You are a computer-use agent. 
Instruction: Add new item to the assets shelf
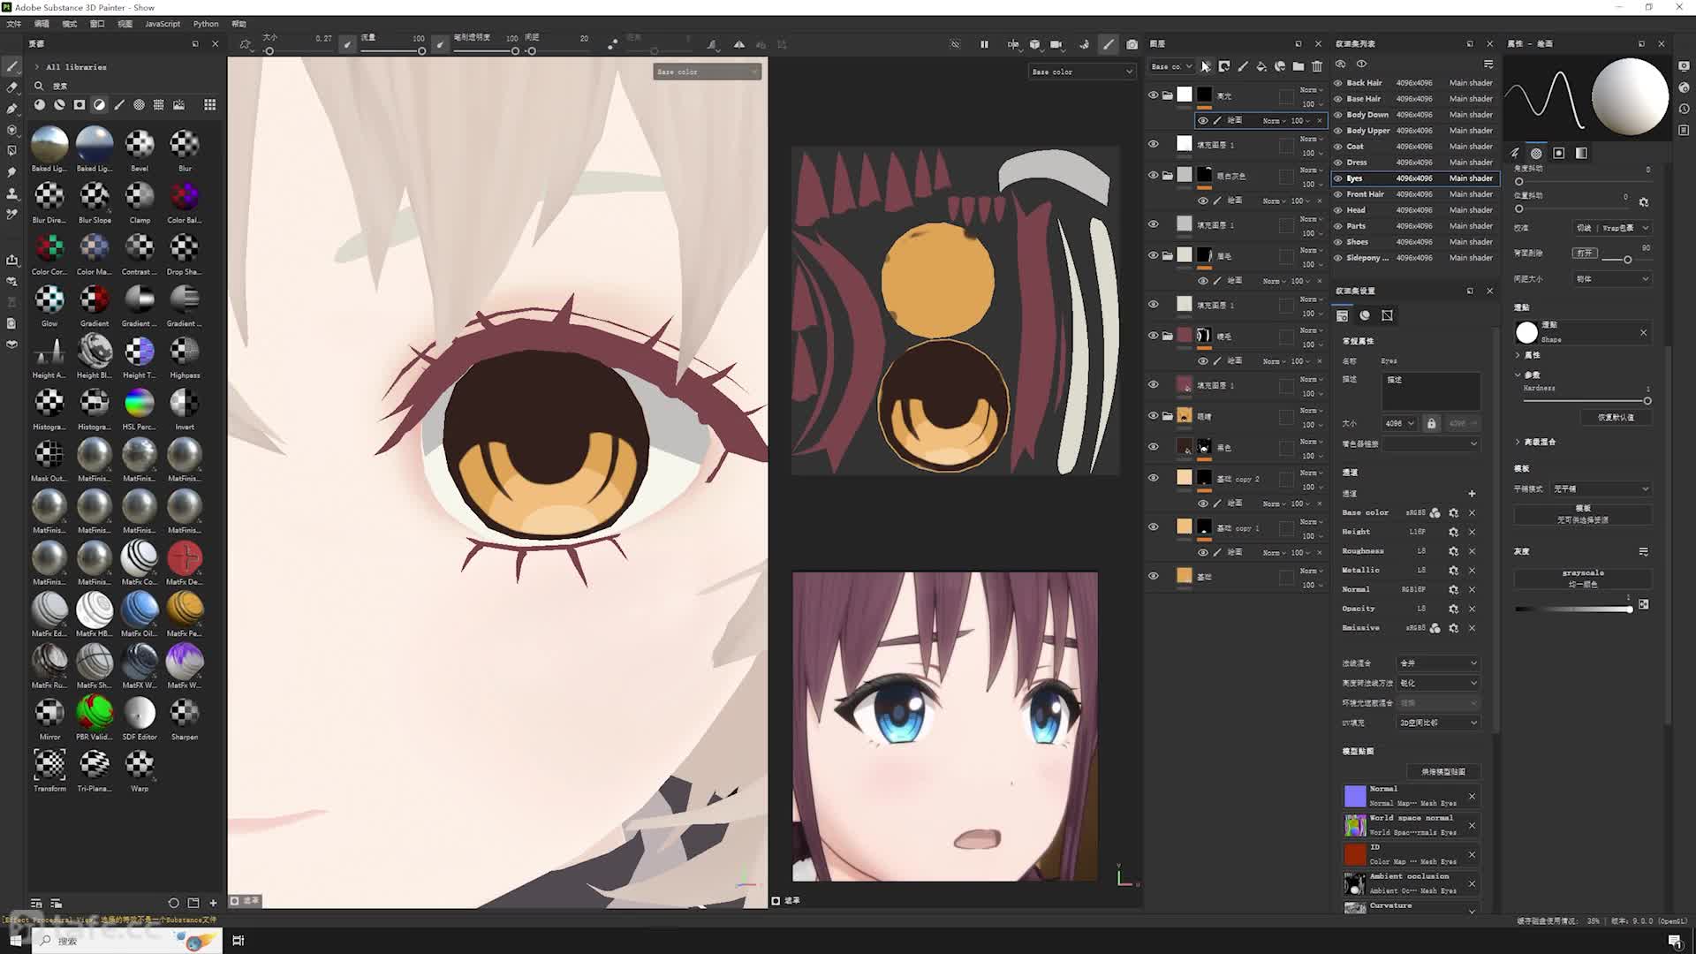coord(213,903)
